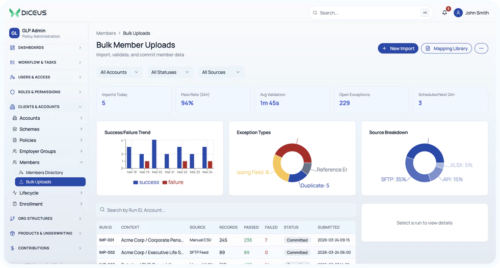Image resolution: width=500 pixels, height=268 pixels.
Task: Click the Diceus logo
Action: point(28,13)
